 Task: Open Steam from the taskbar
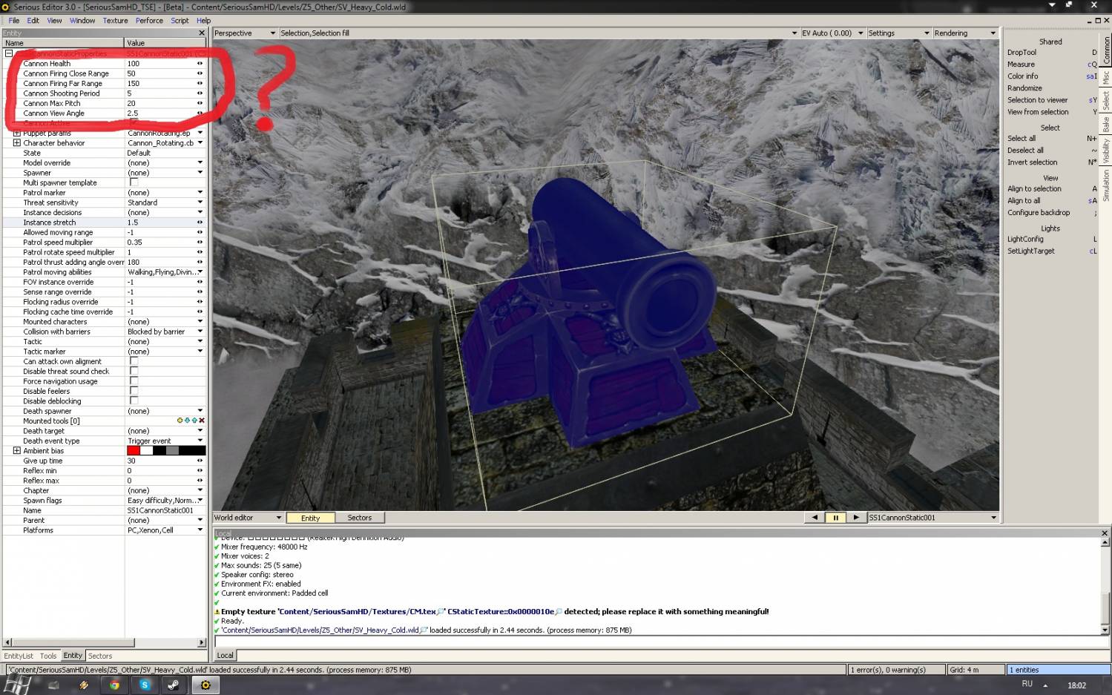pos(174,685)
